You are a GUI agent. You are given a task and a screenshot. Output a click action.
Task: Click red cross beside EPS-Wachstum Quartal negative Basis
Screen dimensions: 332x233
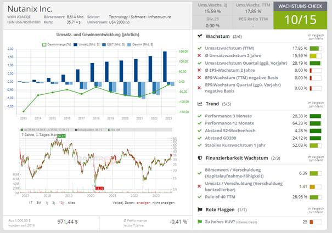tap(199, 88)
